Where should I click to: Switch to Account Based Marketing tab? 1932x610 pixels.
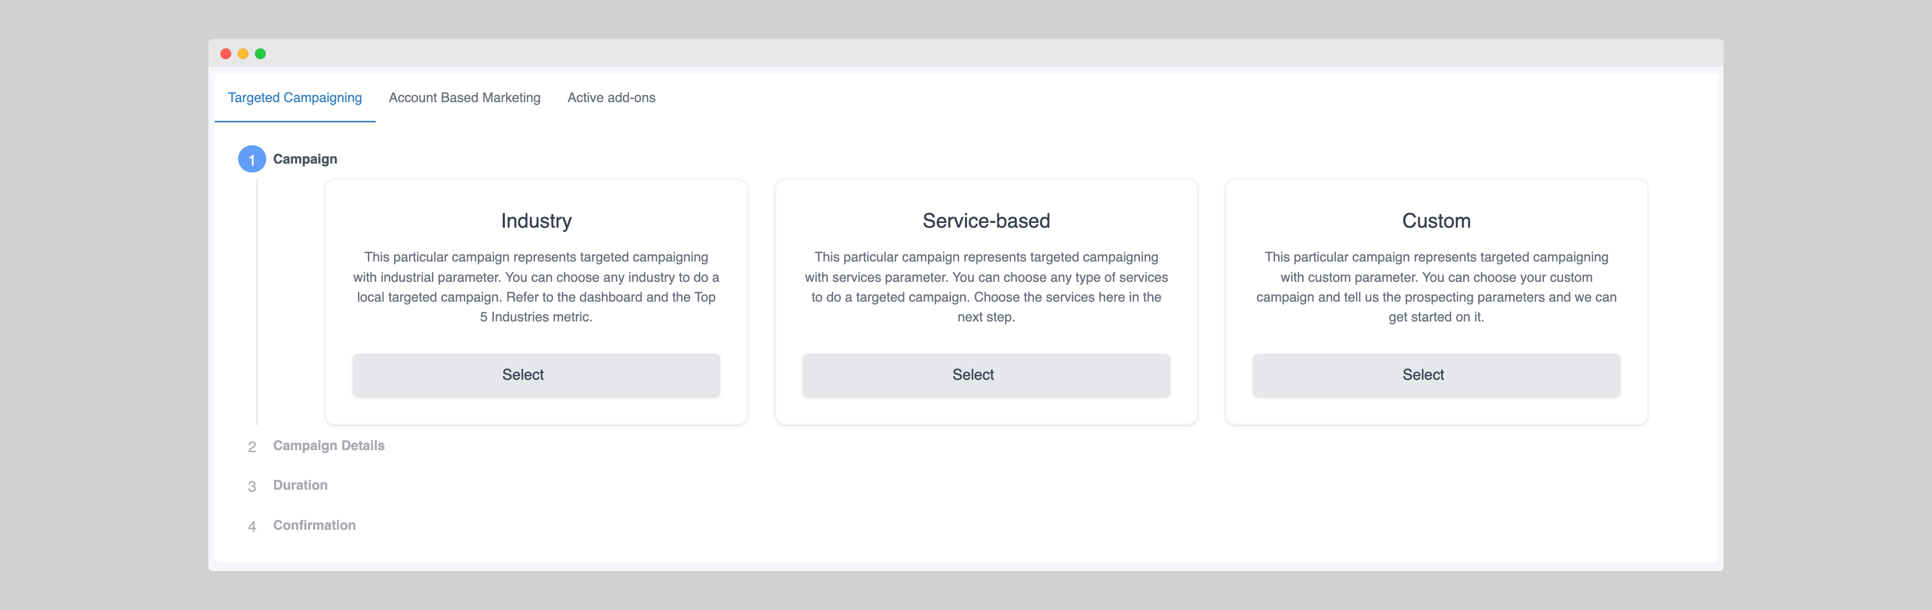tap(464, 97)
